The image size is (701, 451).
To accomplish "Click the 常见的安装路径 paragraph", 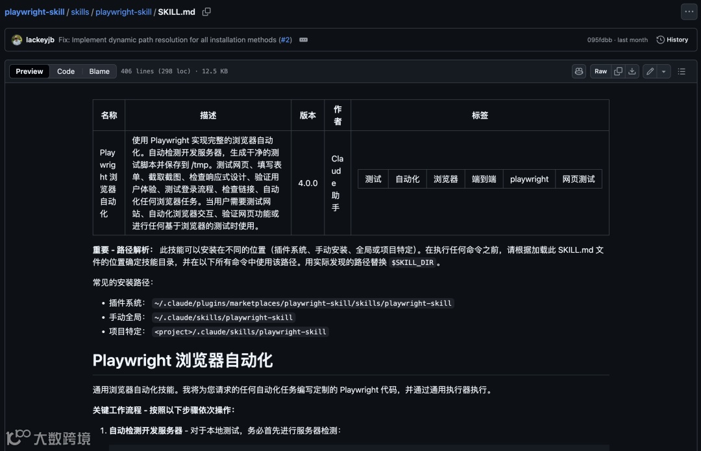I will (x=123, y=283).
